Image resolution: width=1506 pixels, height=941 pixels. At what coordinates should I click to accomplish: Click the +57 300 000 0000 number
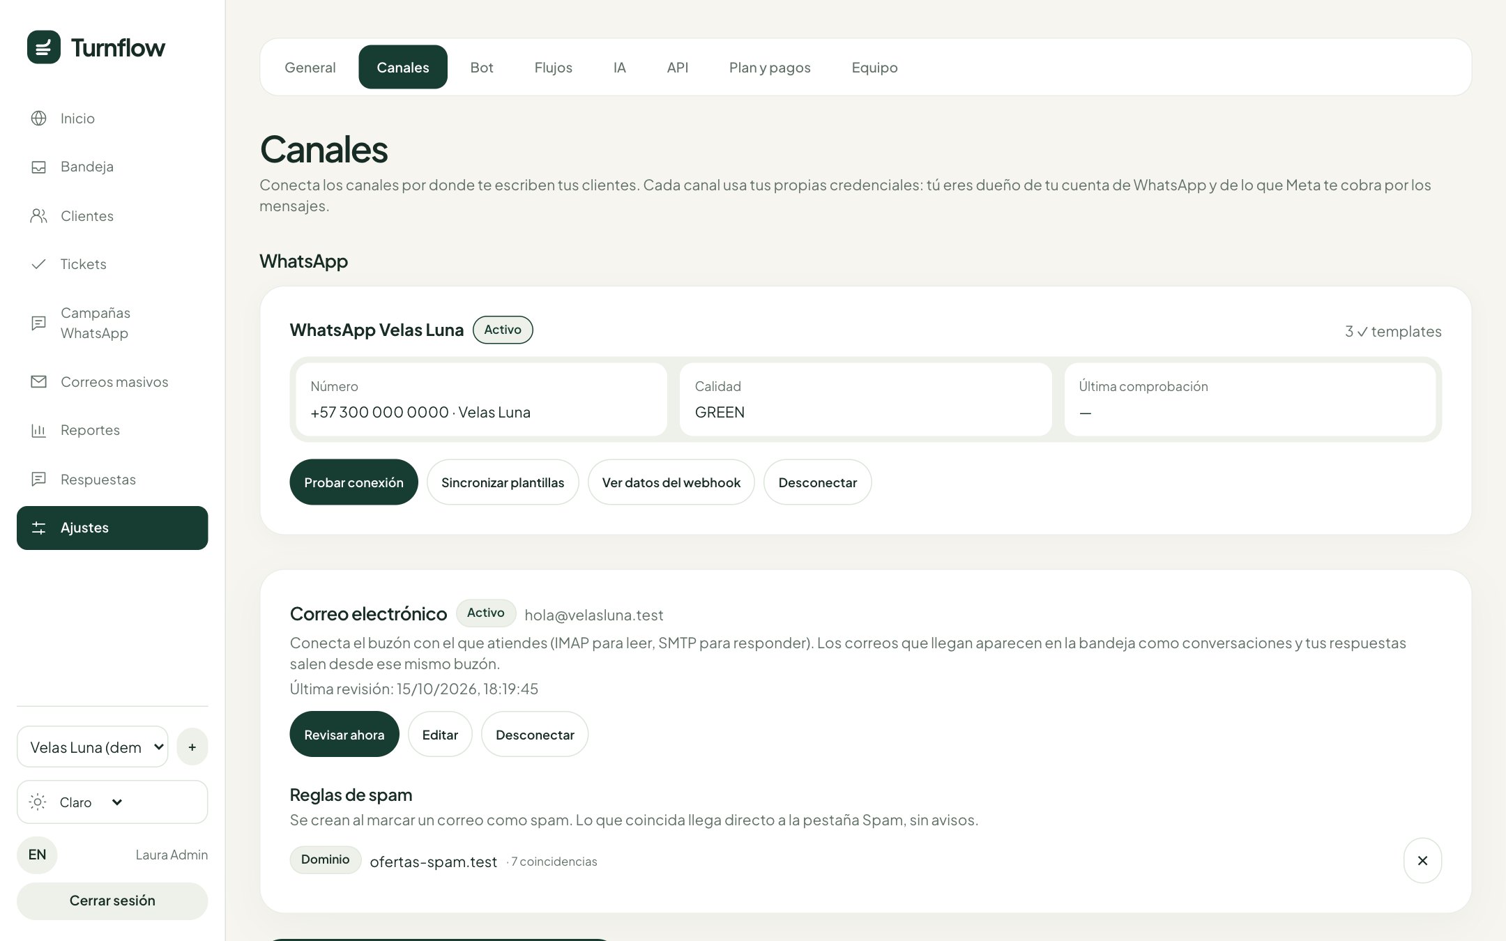(x=379, y=413)
